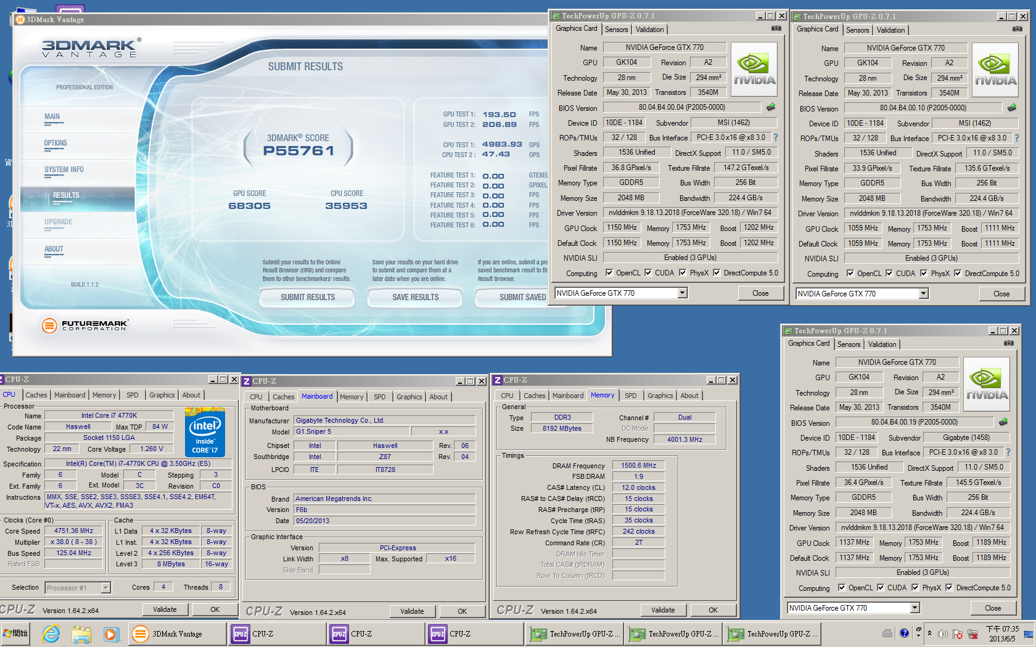Image resolution: width=1036 pixels, height=647 pixels.
Task: Open the volume speaker tray icon
Action: (x=943, y=634)
